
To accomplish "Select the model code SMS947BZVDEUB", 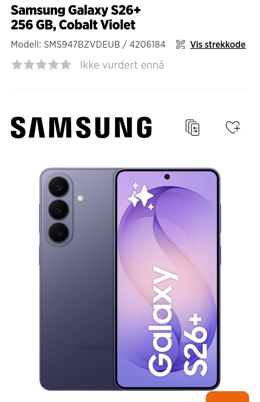I will tap(82, 44).
